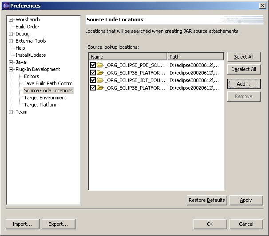Screen dimensions: 269x236
Task: Close the Preferences dialog window
Action: (x=263, y=6)
